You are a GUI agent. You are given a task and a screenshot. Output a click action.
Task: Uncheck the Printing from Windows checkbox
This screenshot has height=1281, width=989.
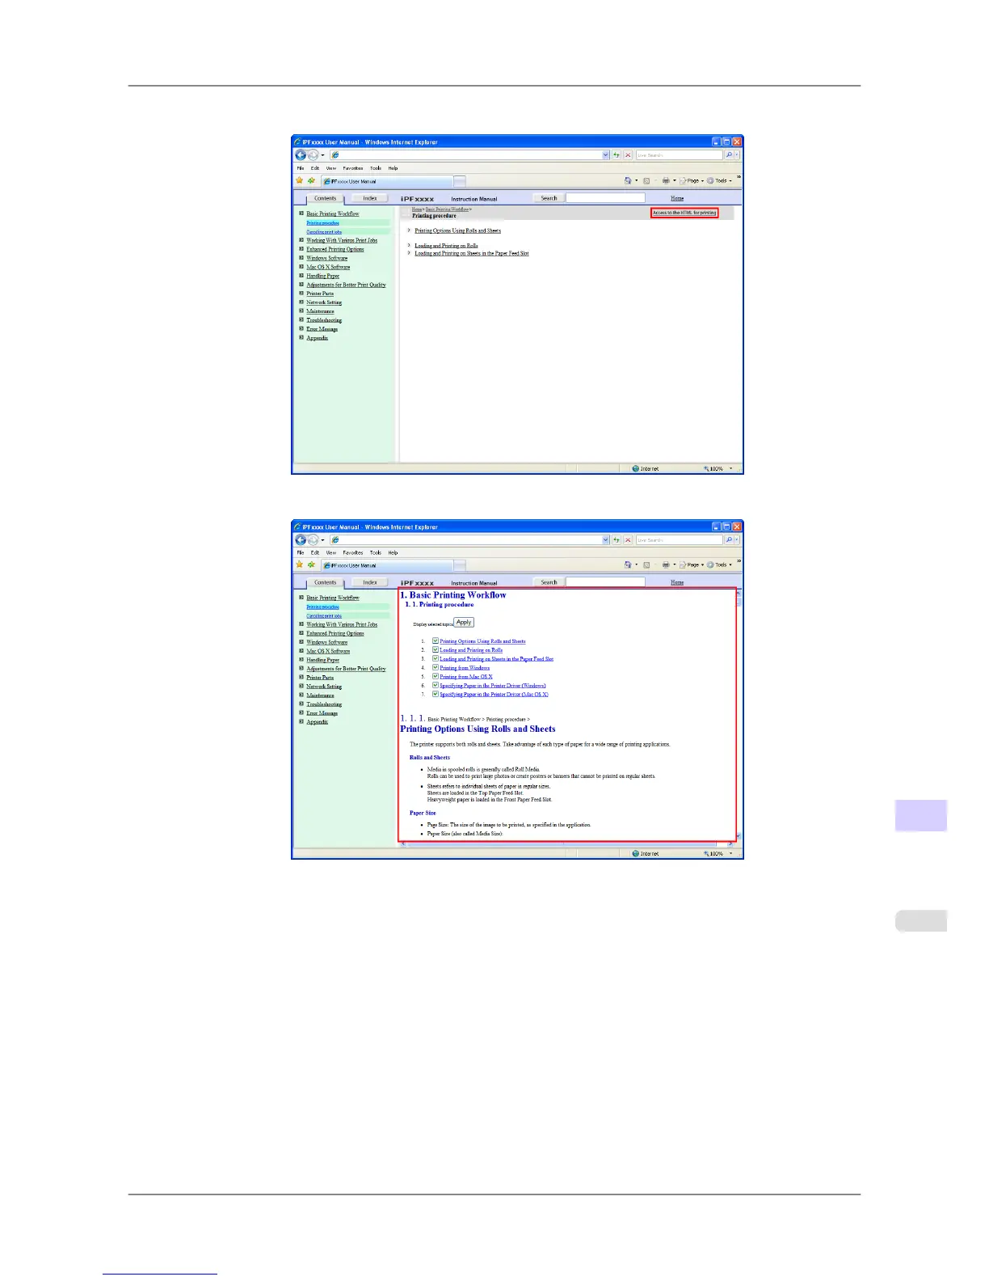[436, 668]
